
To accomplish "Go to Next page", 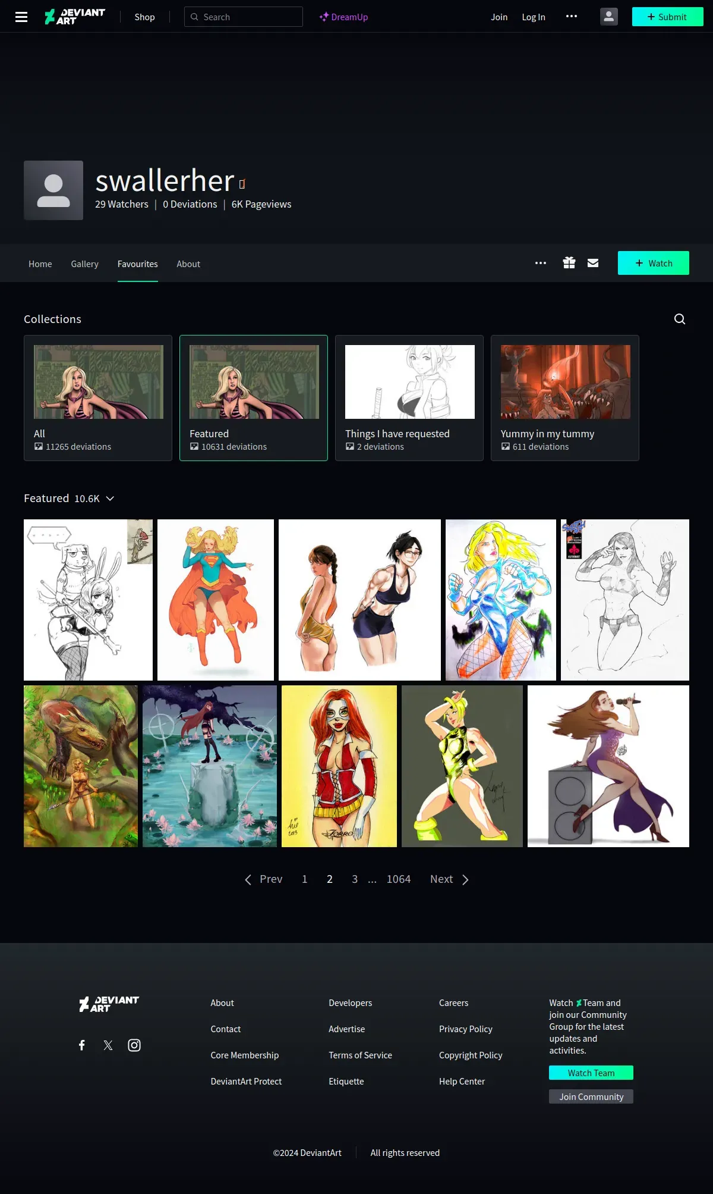I will coord(450,879).
